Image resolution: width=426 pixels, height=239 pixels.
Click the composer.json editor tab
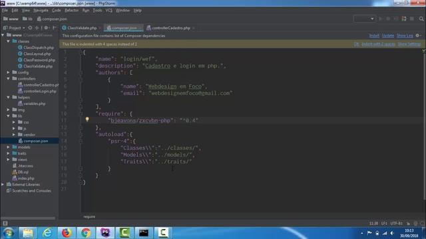[124, 28]
